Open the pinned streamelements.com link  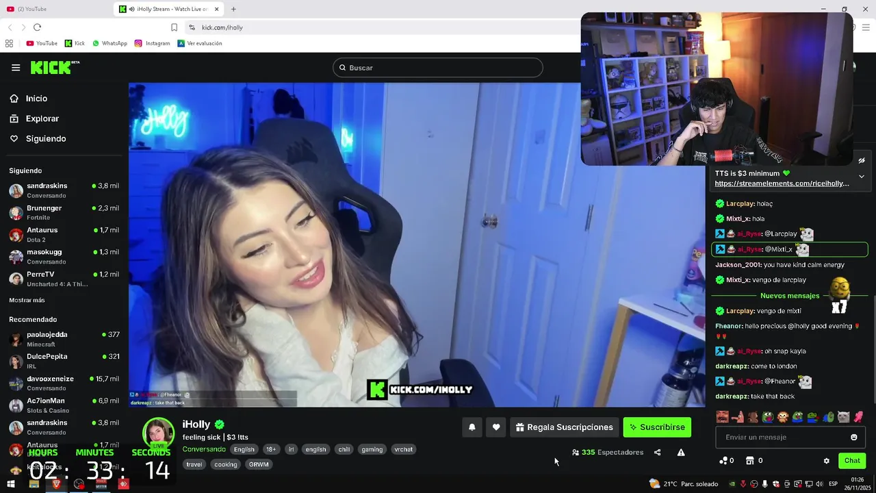782,184
